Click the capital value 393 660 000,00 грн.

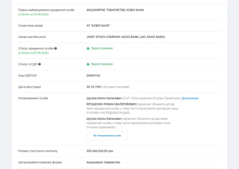pos(100,151)
